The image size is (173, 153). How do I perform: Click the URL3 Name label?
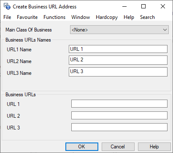pyautogui.click(x=19, y=73)
